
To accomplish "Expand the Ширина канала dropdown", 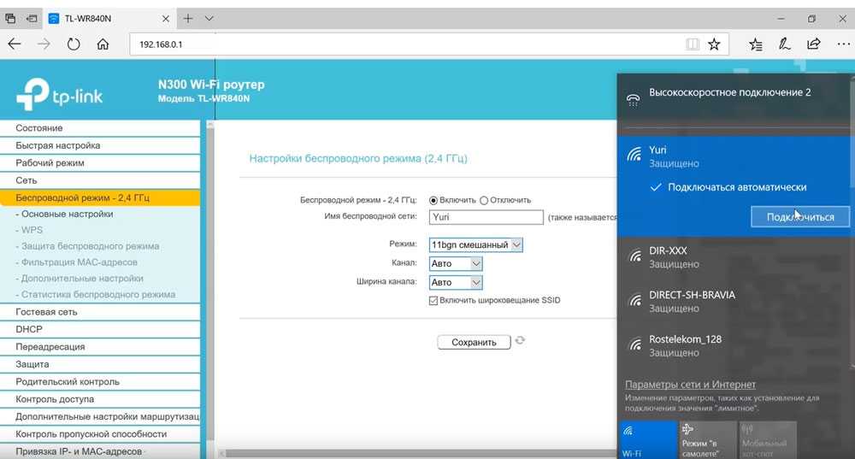I will tap(456, 282).
